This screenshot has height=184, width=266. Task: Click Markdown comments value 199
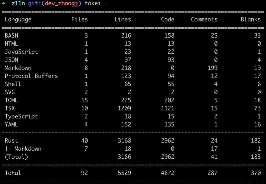click(x=212, y=68)
